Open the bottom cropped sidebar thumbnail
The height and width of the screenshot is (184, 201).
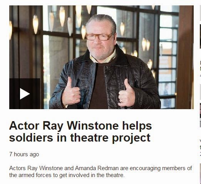point(200,174)
